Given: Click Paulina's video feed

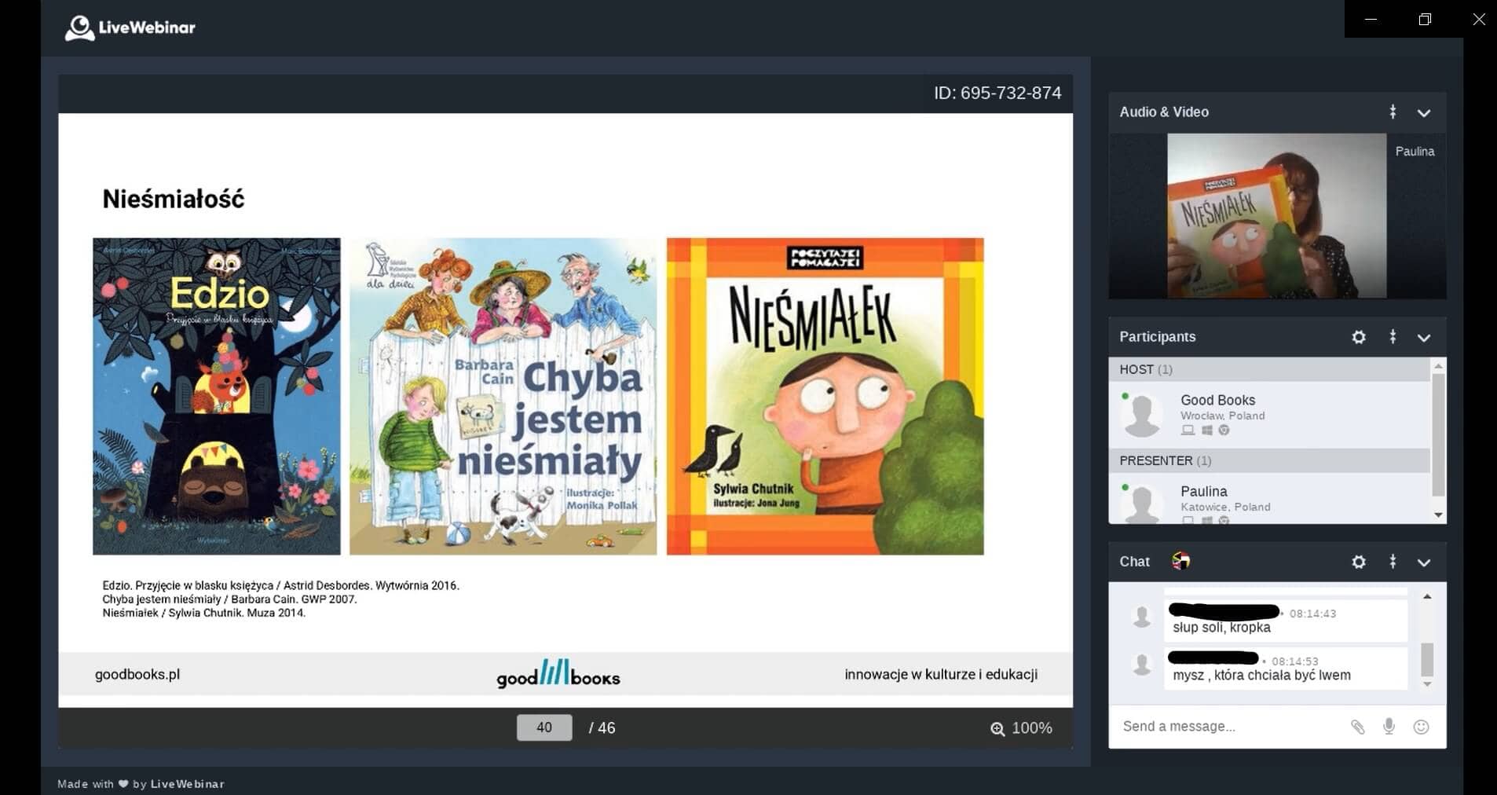Looking at the screenshot, I should [1276, 215].
